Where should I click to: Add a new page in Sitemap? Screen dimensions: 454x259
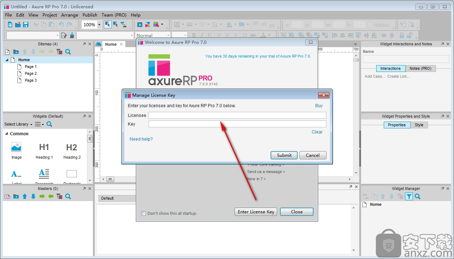[7, 52]
